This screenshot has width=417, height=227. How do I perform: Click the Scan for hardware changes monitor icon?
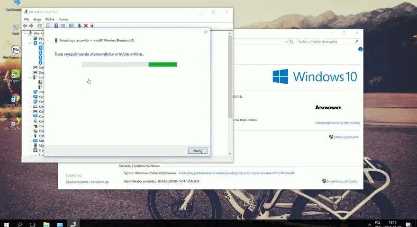pyautogui.click(x=71, y=26)
